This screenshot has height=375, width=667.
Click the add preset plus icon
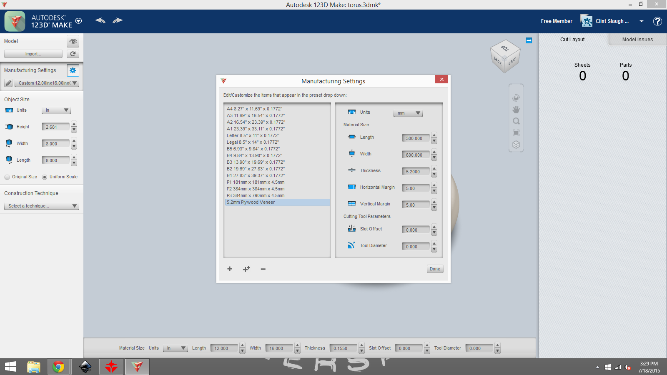(x=230, y=269)
